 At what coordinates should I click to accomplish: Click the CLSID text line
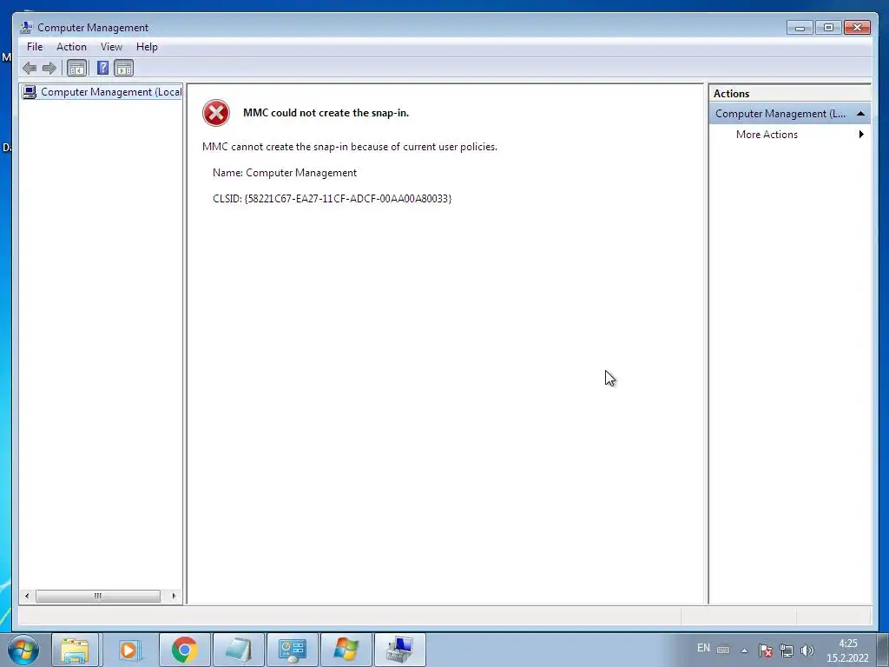click(x=333, y=199)
